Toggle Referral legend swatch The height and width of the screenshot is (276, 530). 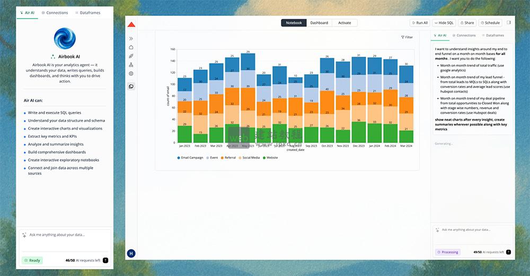(222, 158)
